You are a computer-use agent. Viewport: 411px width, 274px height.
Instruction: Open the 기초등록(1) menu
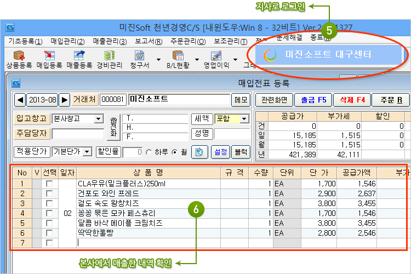(x=25, y=42)
